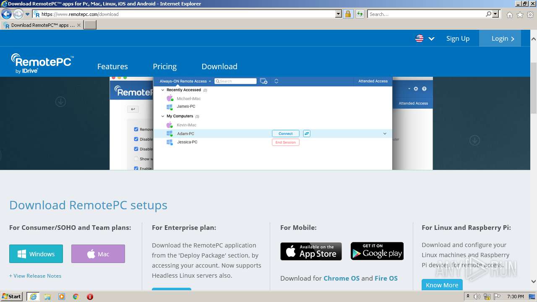Open a new blank tab
537x302 pixels.
90,25
